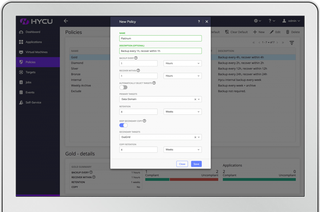Click the Applications grid icon
The width and height of the screenshot is (320, 212).
pyautogui.click(x=21, y=42)
